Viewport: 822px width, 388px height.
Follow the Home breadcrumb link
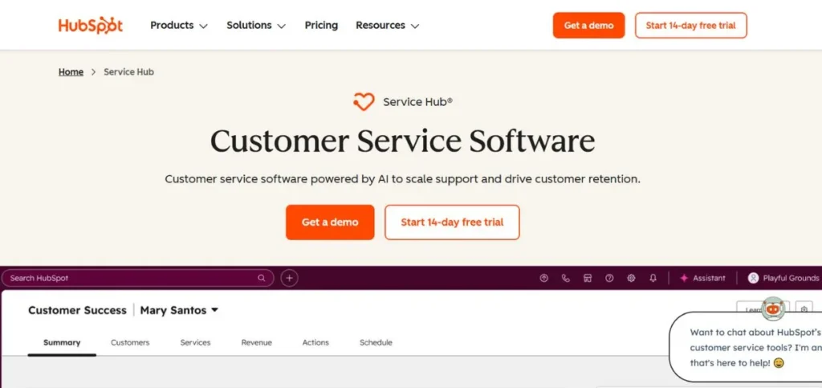point(71,71)
